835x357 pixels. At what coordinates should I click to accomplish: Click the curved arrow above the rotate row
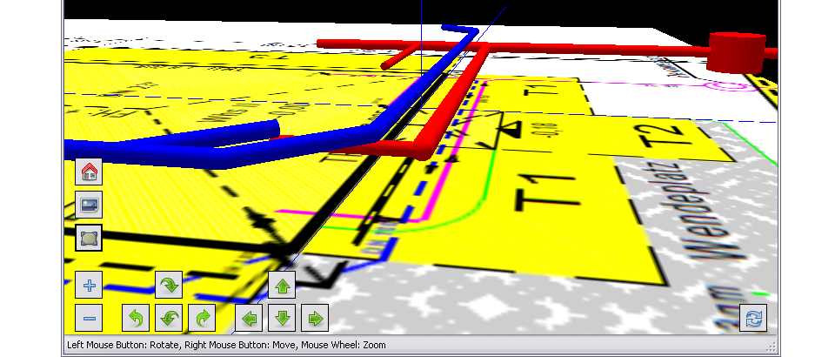(168, 285)
